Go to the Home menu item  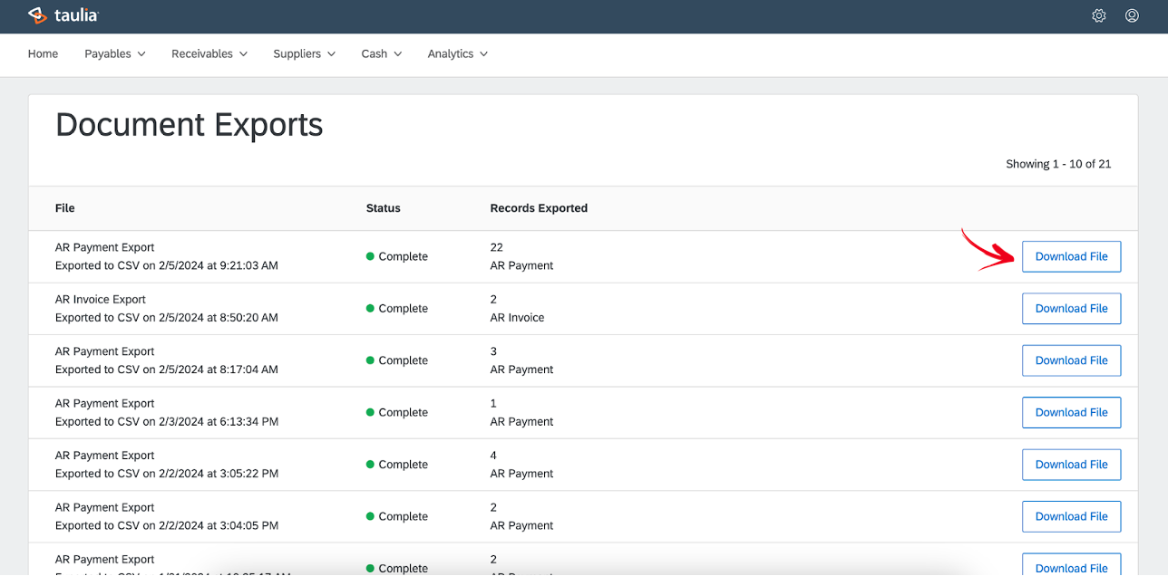click(x=43, y=53)
